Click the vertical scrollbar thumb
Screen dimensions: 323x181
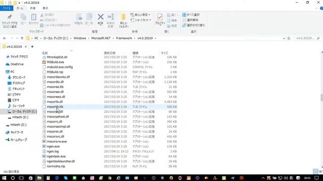pos(321,98)
